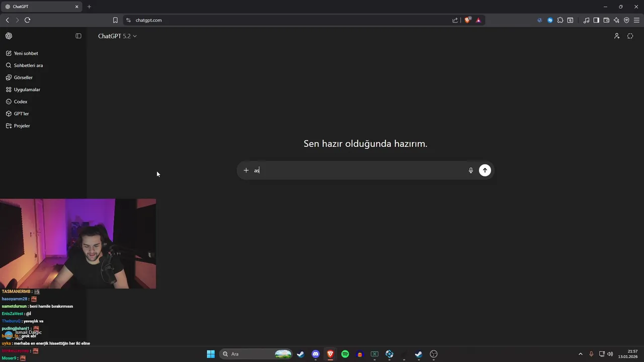Open the Brave VPN shield icon

[626, 20]
